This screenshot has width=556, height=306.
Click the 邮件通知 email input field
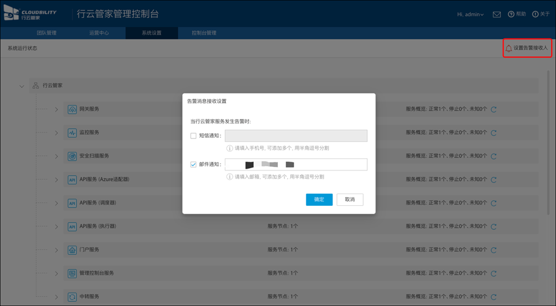click(296, 165)
